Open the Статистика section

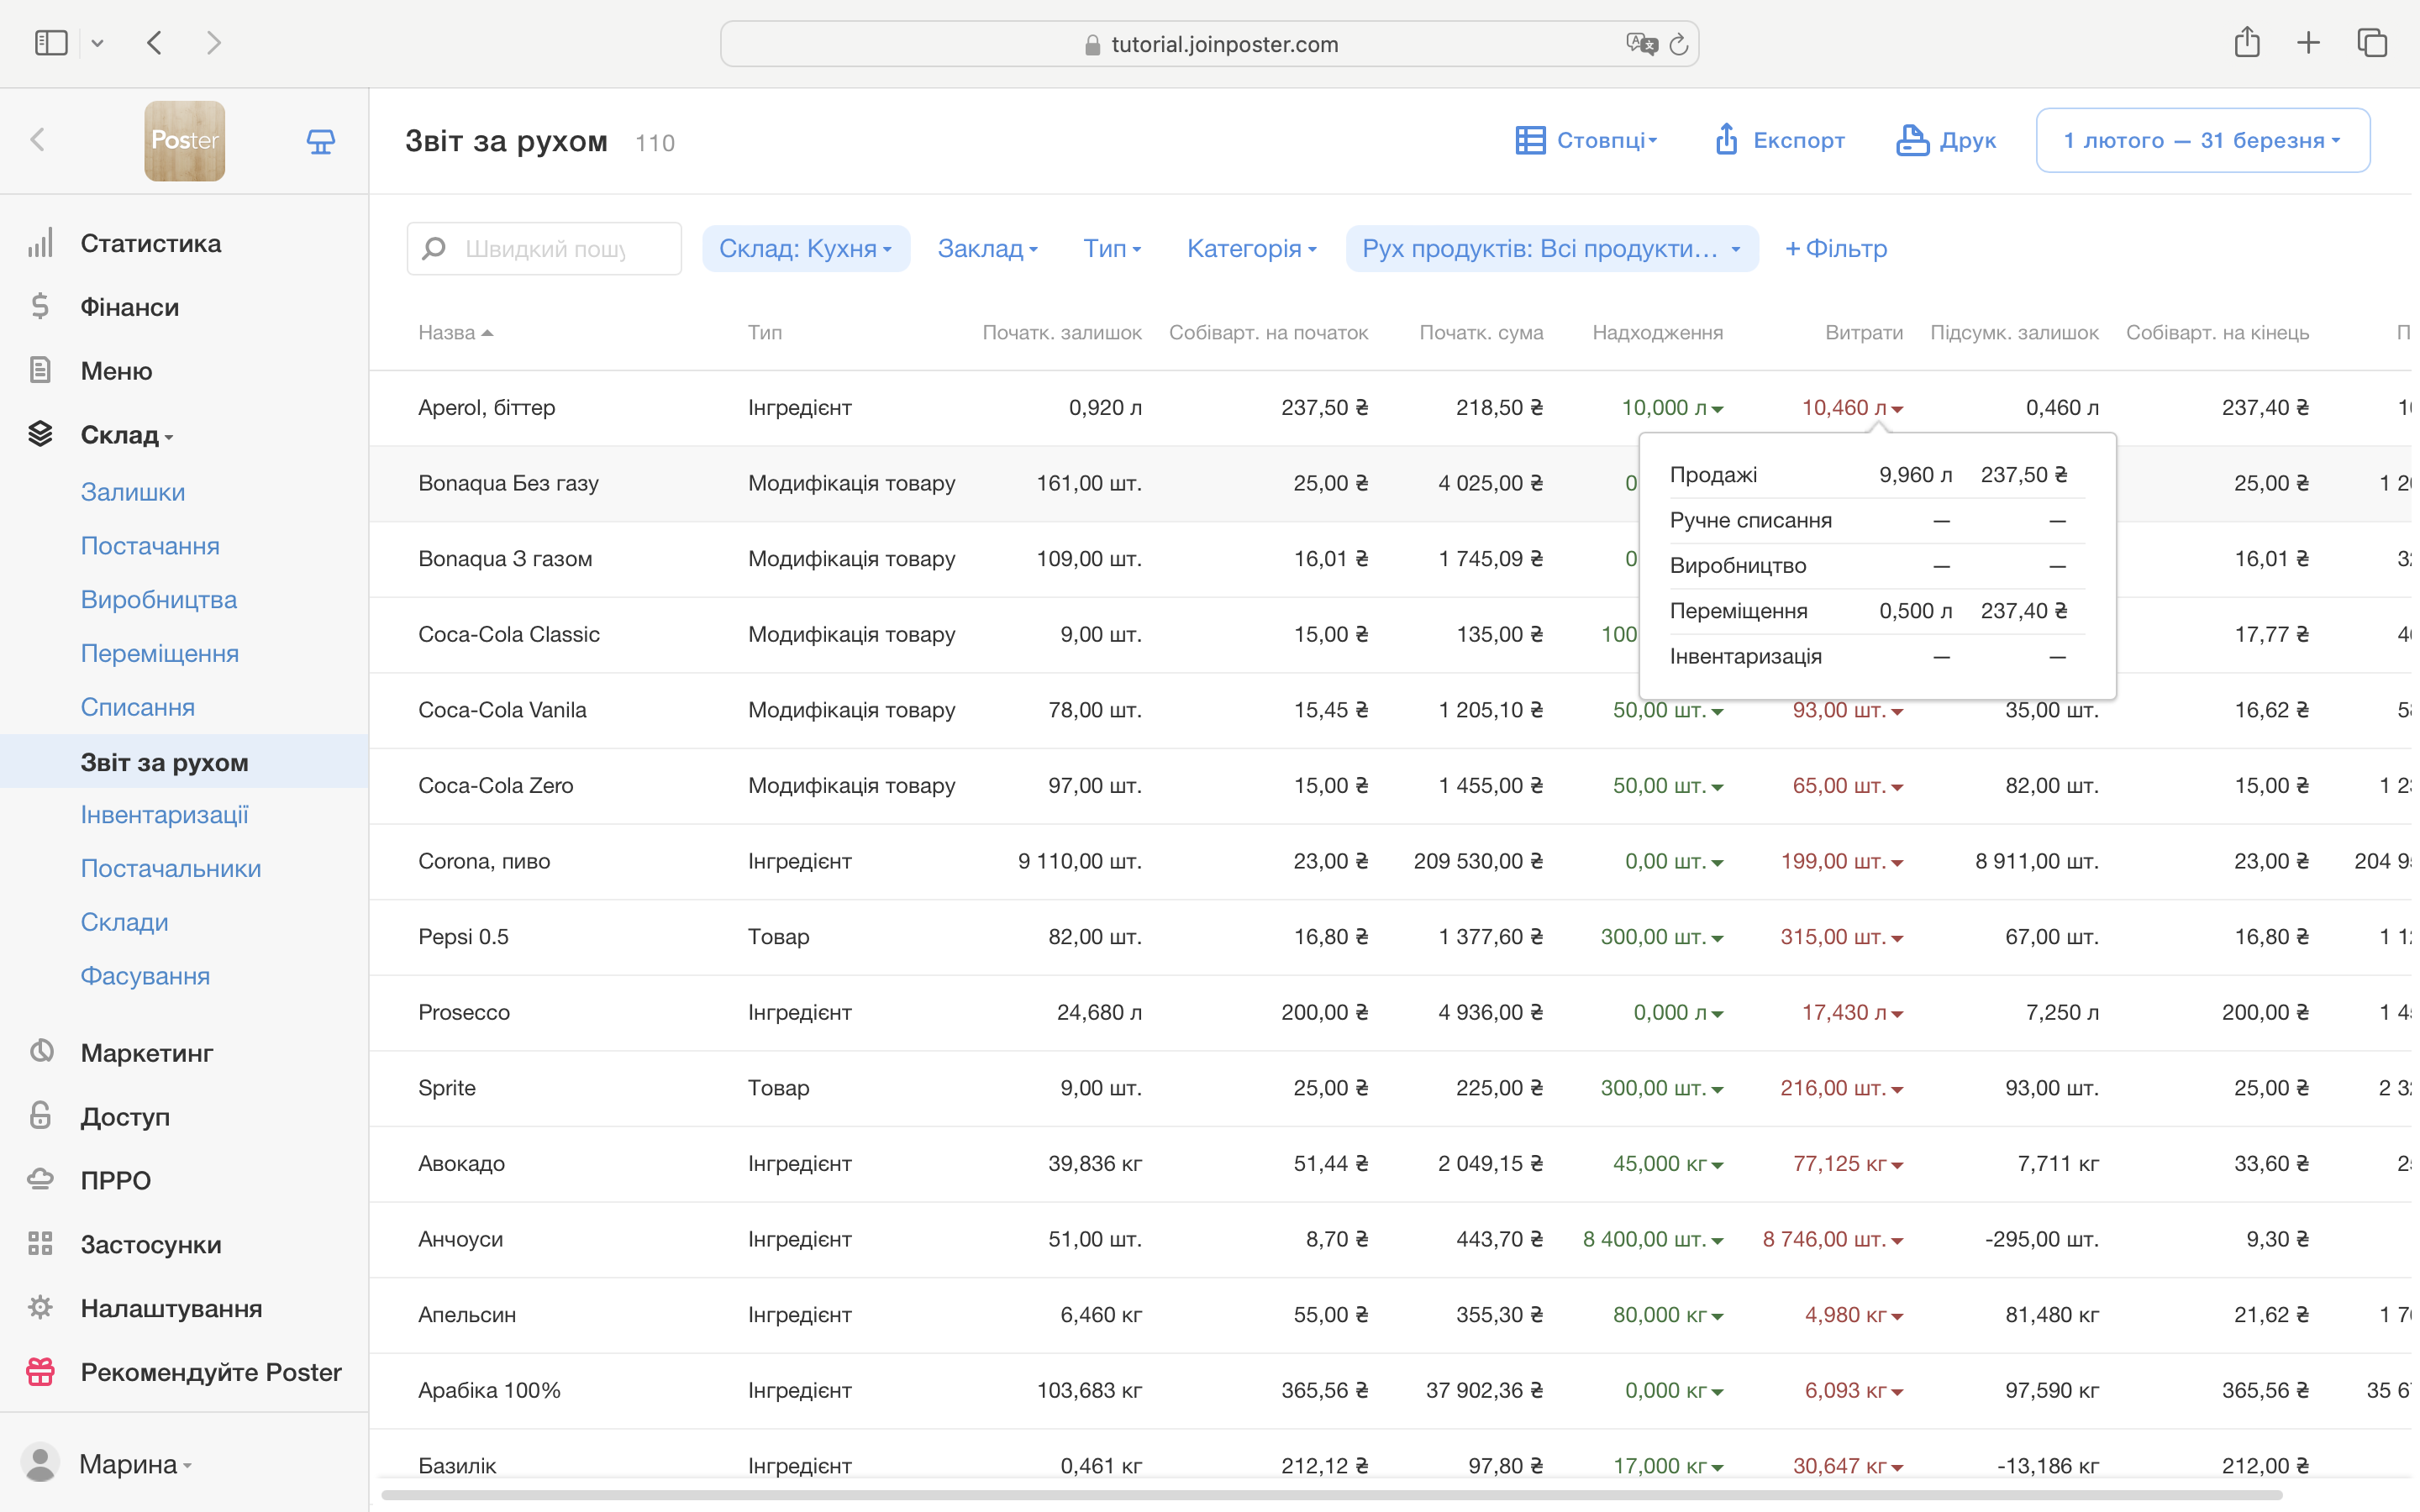pyautogui.click(x=150, y=244)
